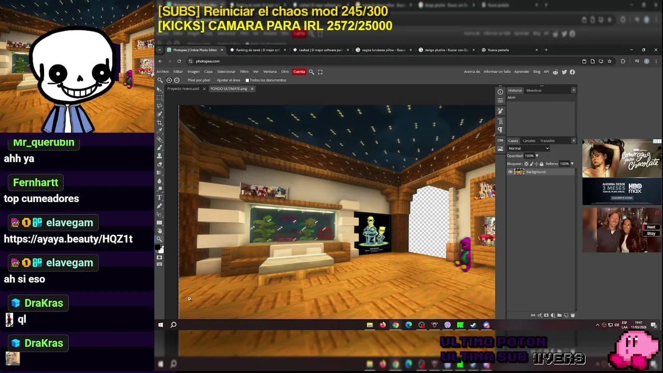
Task: Select the Dodge tool
Action: [x=160, y=189]
